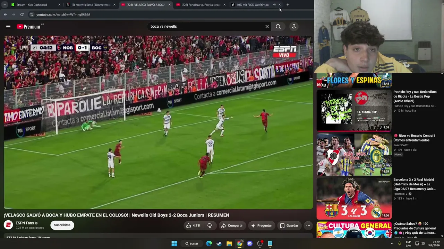Click the video title ¡VELASCO SALVÓ A BOCA
The image size is (444, 249).
pos(117,215)
